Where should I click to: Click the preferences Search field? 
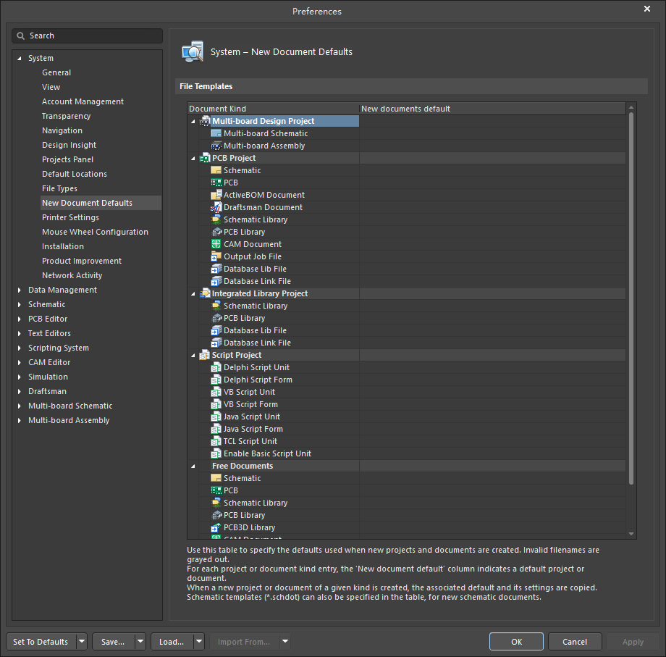pyautogui.click(x=87, y=35)
